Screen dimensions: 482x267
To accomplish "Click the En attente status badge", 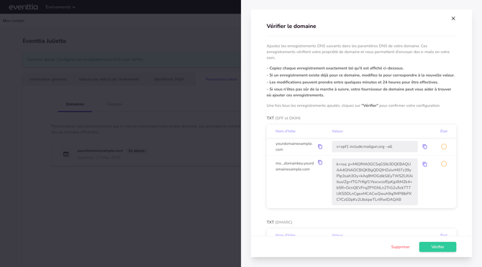I will [137, 151].
